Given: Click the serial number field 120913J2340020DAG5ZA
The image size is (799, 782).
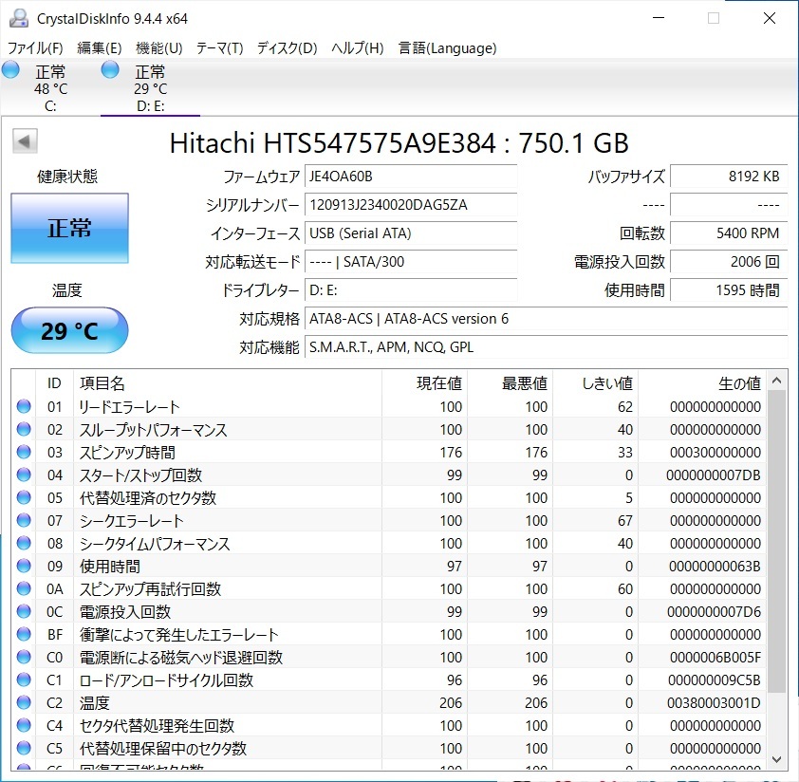Looking at the screenshot, I should pos(411,205).
